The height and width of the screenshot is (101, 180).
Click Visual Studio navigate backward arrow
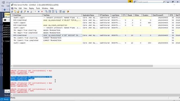click(4, 10)
